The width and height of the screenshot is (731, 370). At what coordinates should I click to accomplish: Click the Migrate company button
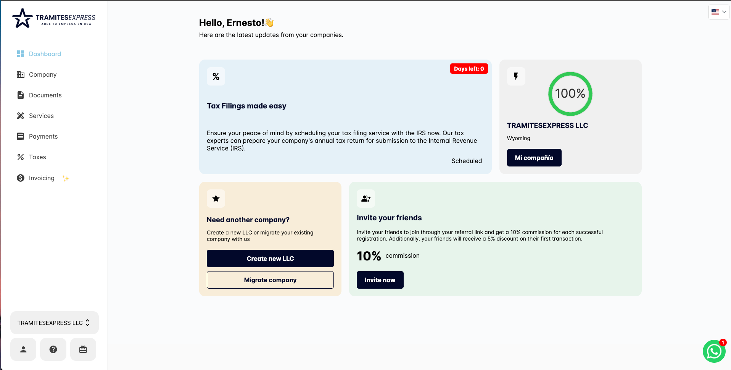coord(270,280)
